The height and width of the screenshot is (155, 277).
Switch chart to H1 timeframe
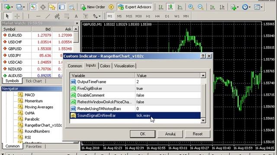pyautogui.click(x=148, y=16)
